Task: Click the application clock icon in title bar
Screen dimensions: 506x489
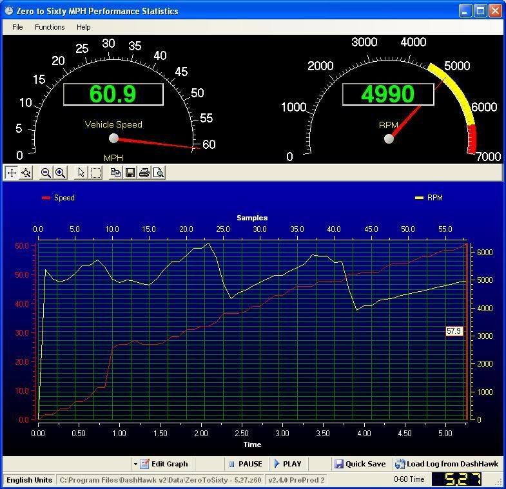Action: [x=9, y=11]
